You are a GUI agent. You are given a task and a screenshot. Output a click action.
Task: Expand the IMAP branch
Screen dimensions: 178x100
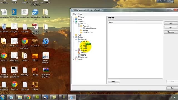point(79,48)
